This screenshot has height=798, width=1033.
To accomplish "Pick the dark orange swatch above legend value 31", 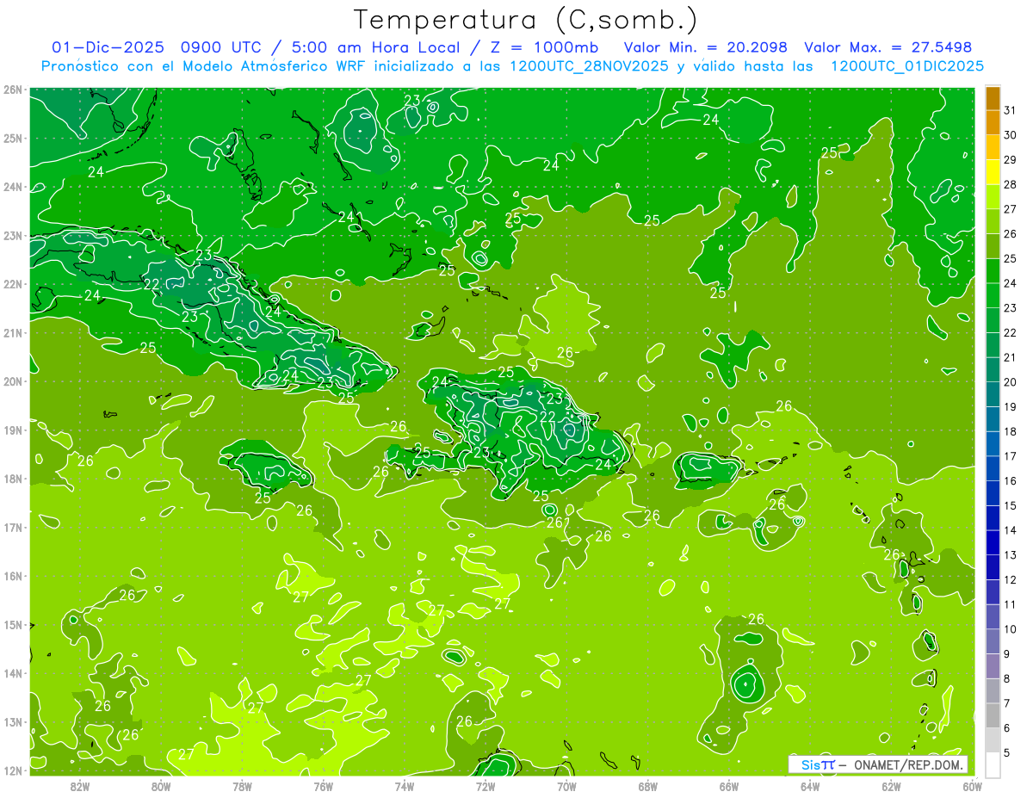I will coord(993,99).
